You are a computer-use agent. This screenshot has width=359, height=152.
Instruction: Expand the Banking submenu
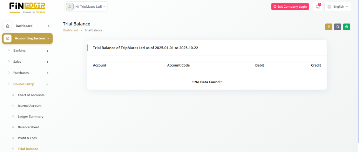pos(30,51)
